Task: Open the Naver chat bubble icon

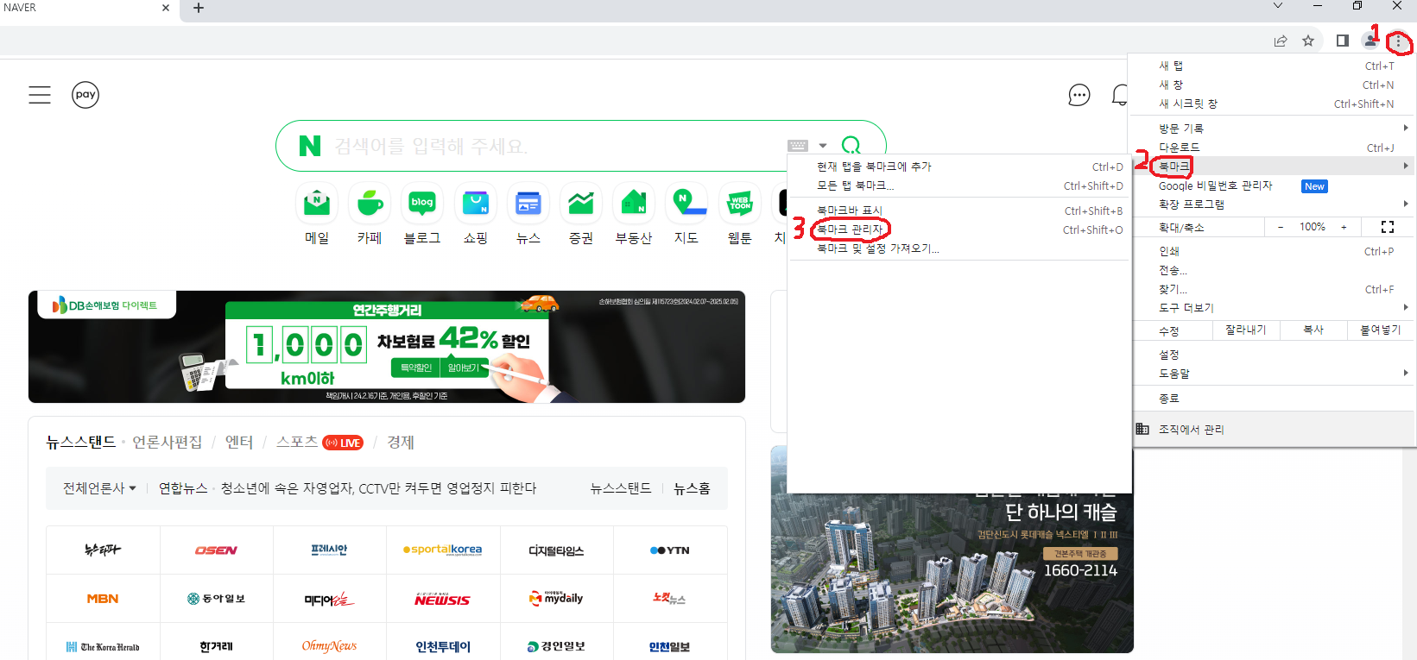Action: tap(1079, 95)
